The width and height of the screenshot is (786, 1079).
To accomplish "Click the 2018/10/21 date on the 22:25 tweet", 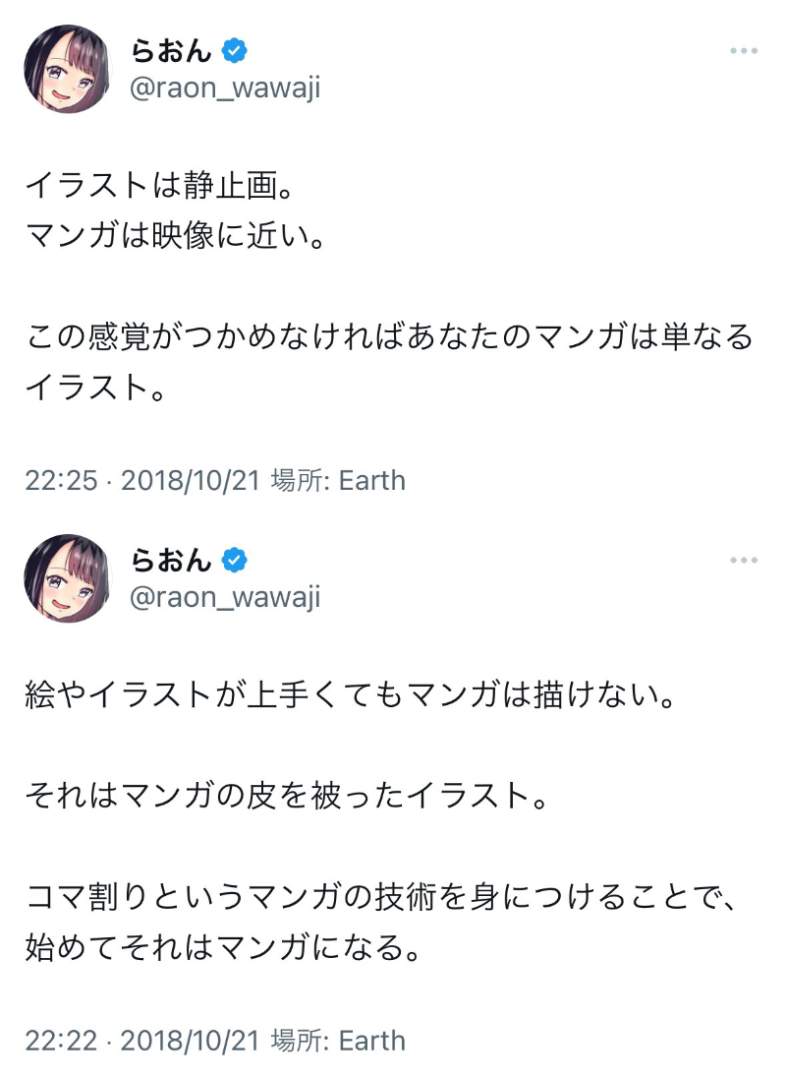I will click(x=189, y=480).
